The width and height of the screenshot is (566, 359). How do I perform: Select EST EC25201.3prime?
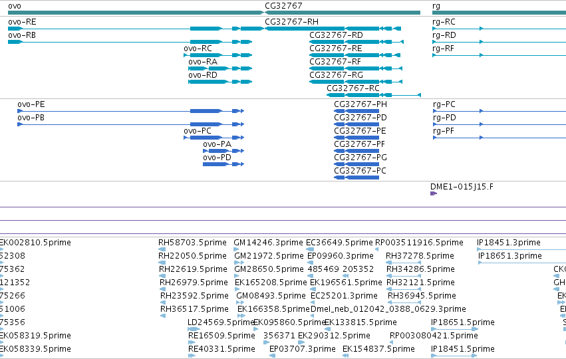344,296
